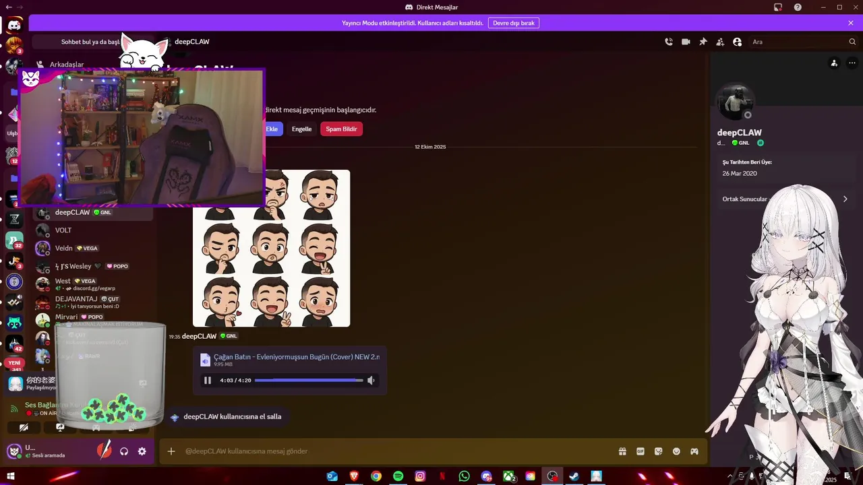Toggle the user profile panel
The width and height of the screenshot is (863, 485).
(738, 42)
